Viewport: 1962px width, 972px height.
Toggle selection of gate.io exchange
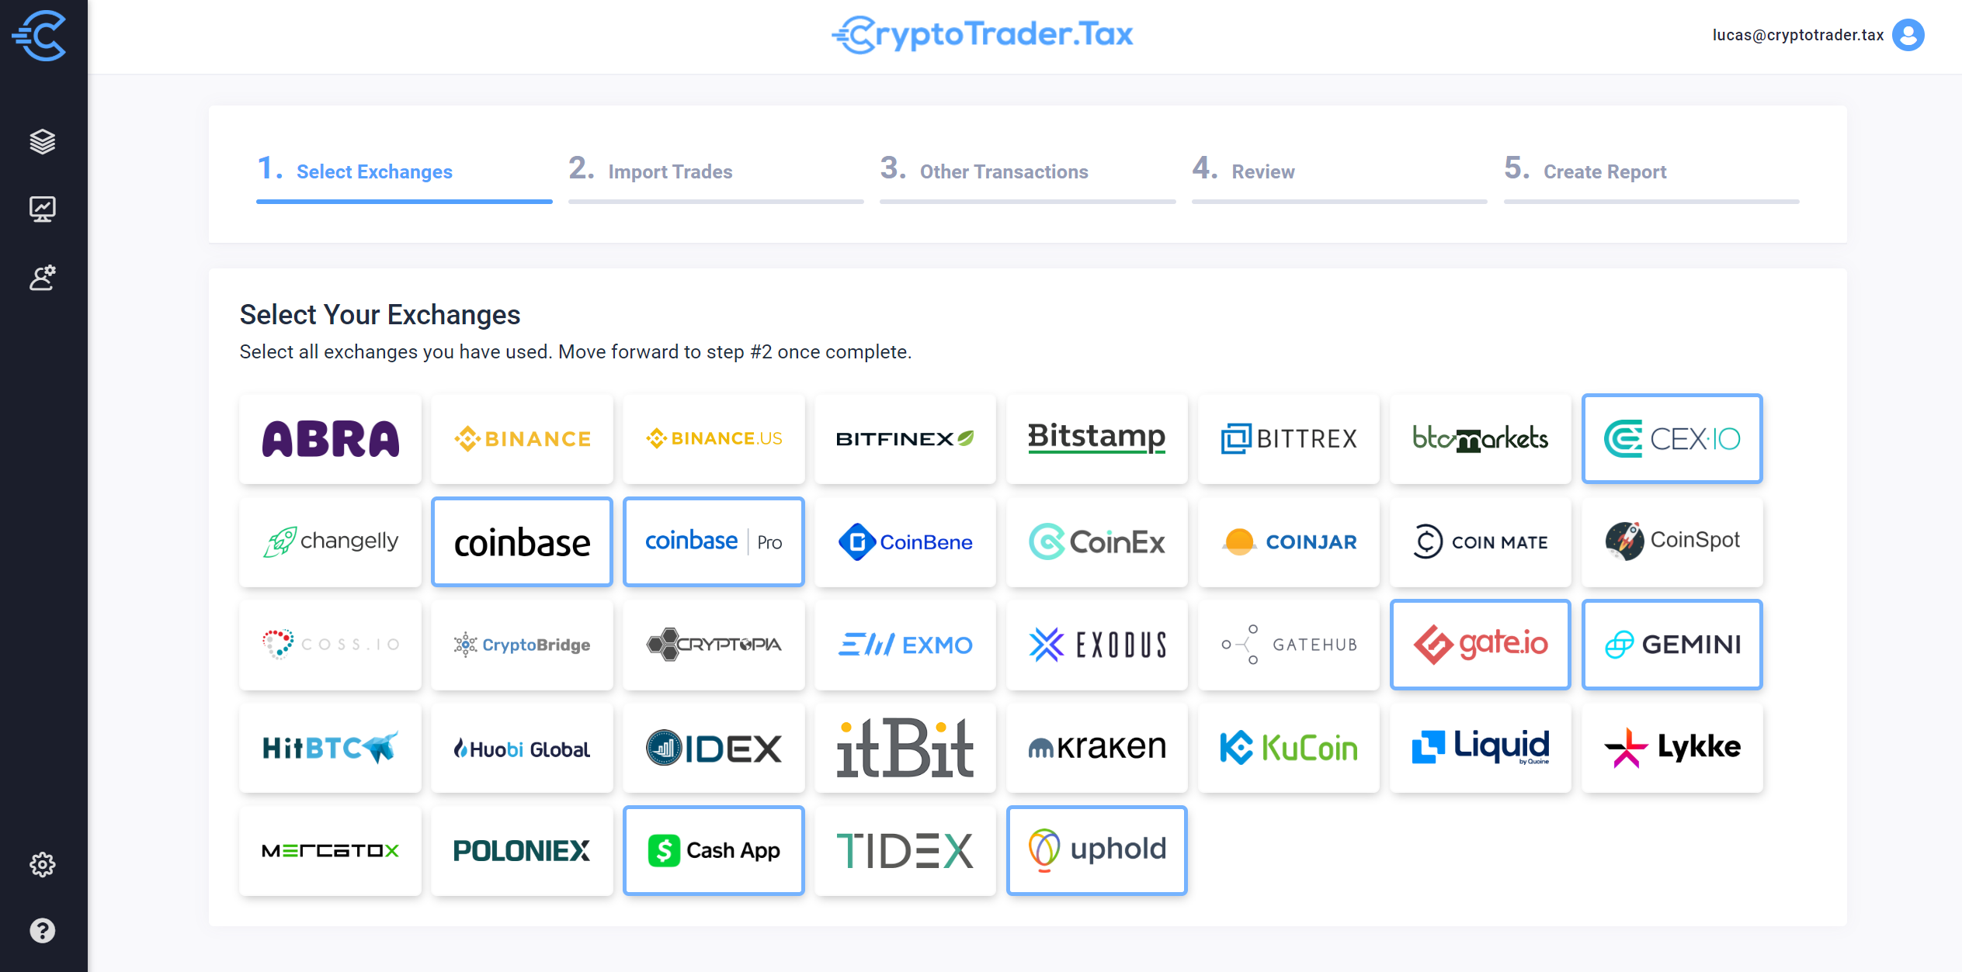pos(1481,642)
